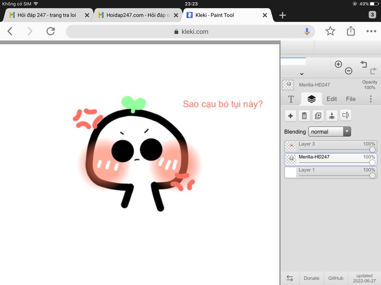This screenshot has height=285, width=381.
Task: Undo the last drawing action
Action: coord(364,64)
